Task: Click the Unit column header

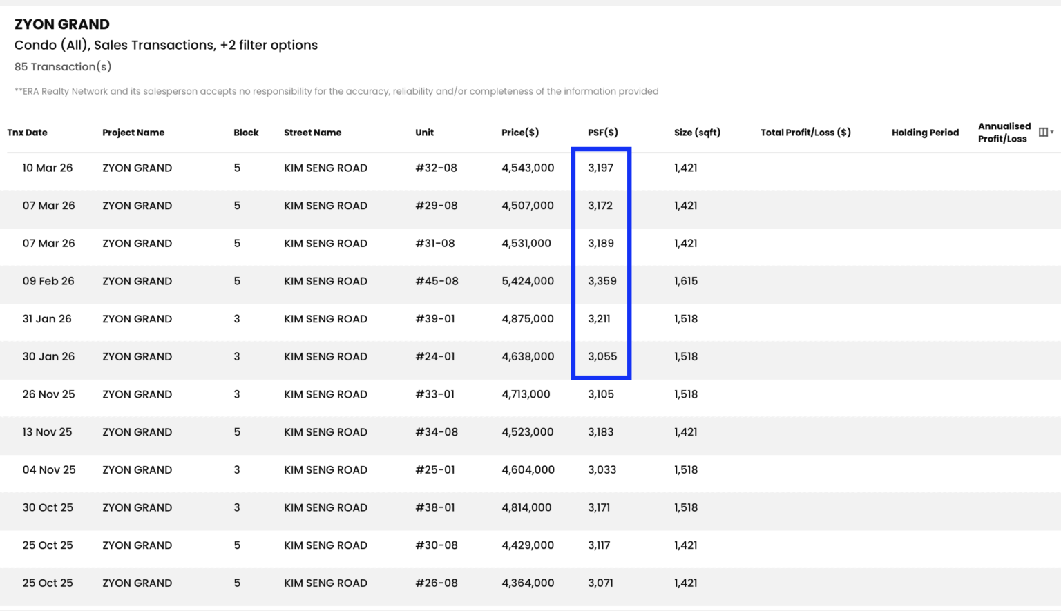Action: point(425,133)
